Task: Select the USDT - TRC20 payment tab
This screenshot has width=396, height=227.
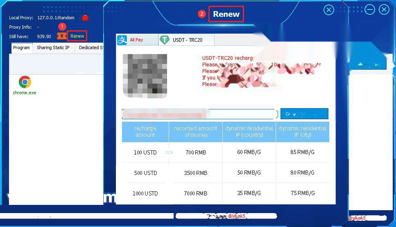Action: pos(187,40)
